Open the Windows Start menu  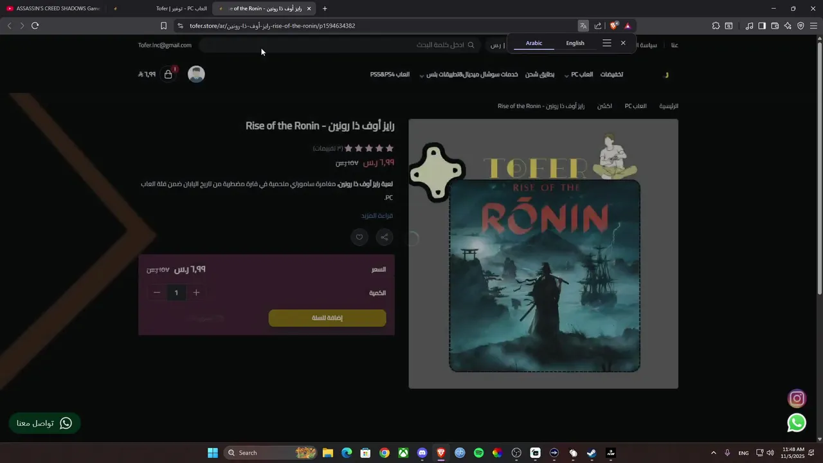(213, 453)
